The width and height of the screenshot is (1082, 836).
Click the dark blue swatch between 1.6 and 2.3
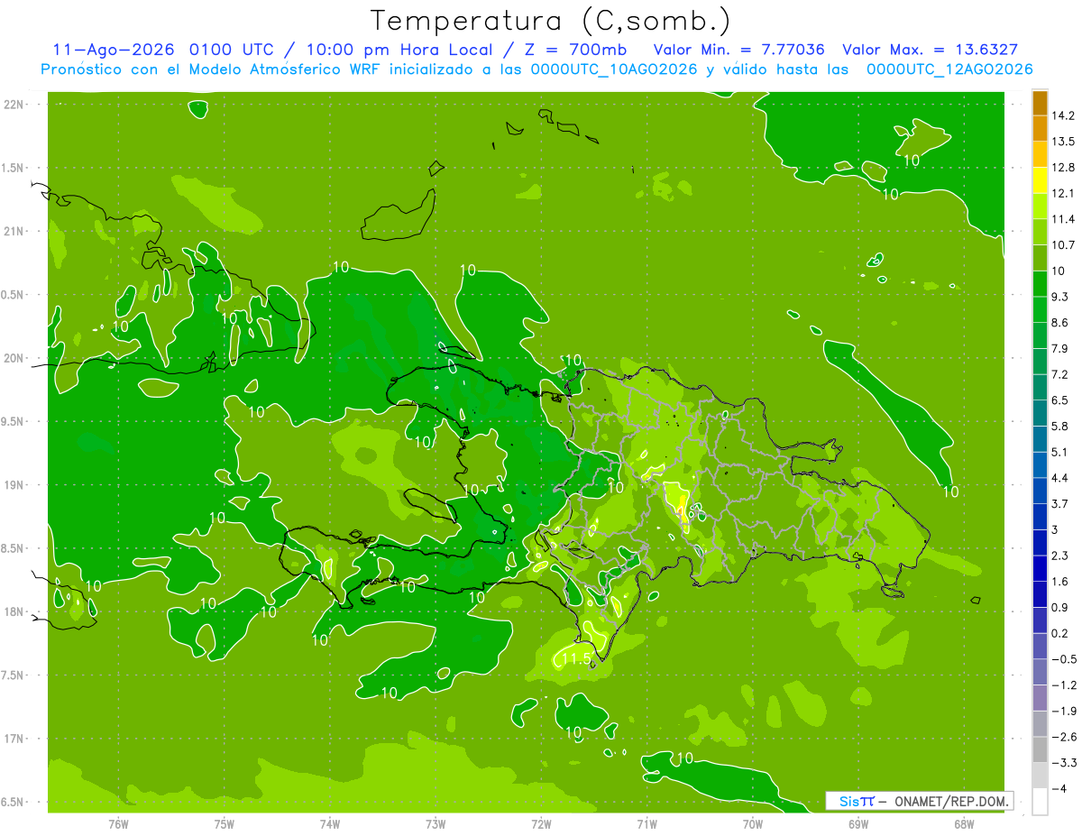click(1040, 568)
